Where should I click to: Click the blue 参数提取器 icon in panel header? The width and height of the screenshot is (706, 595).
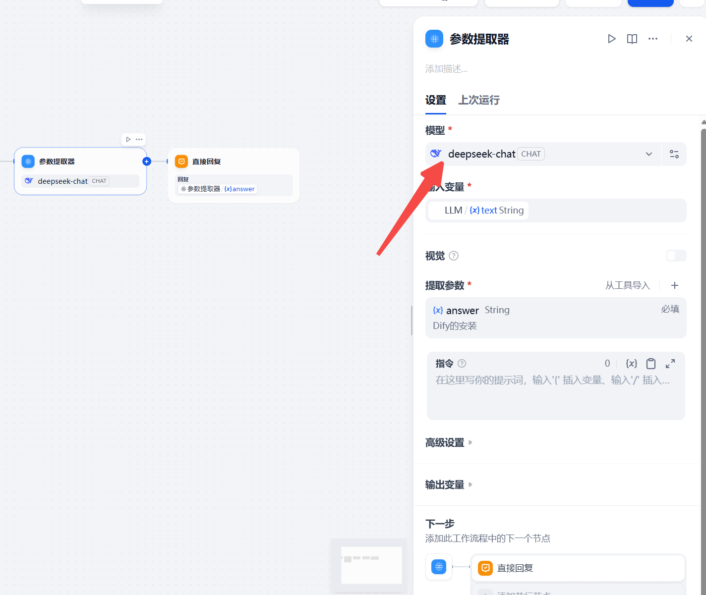(x=434, y=39)
